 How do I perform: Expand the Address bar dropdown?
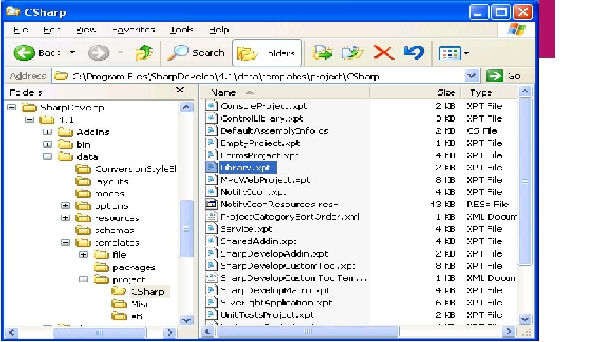[472, 75]
